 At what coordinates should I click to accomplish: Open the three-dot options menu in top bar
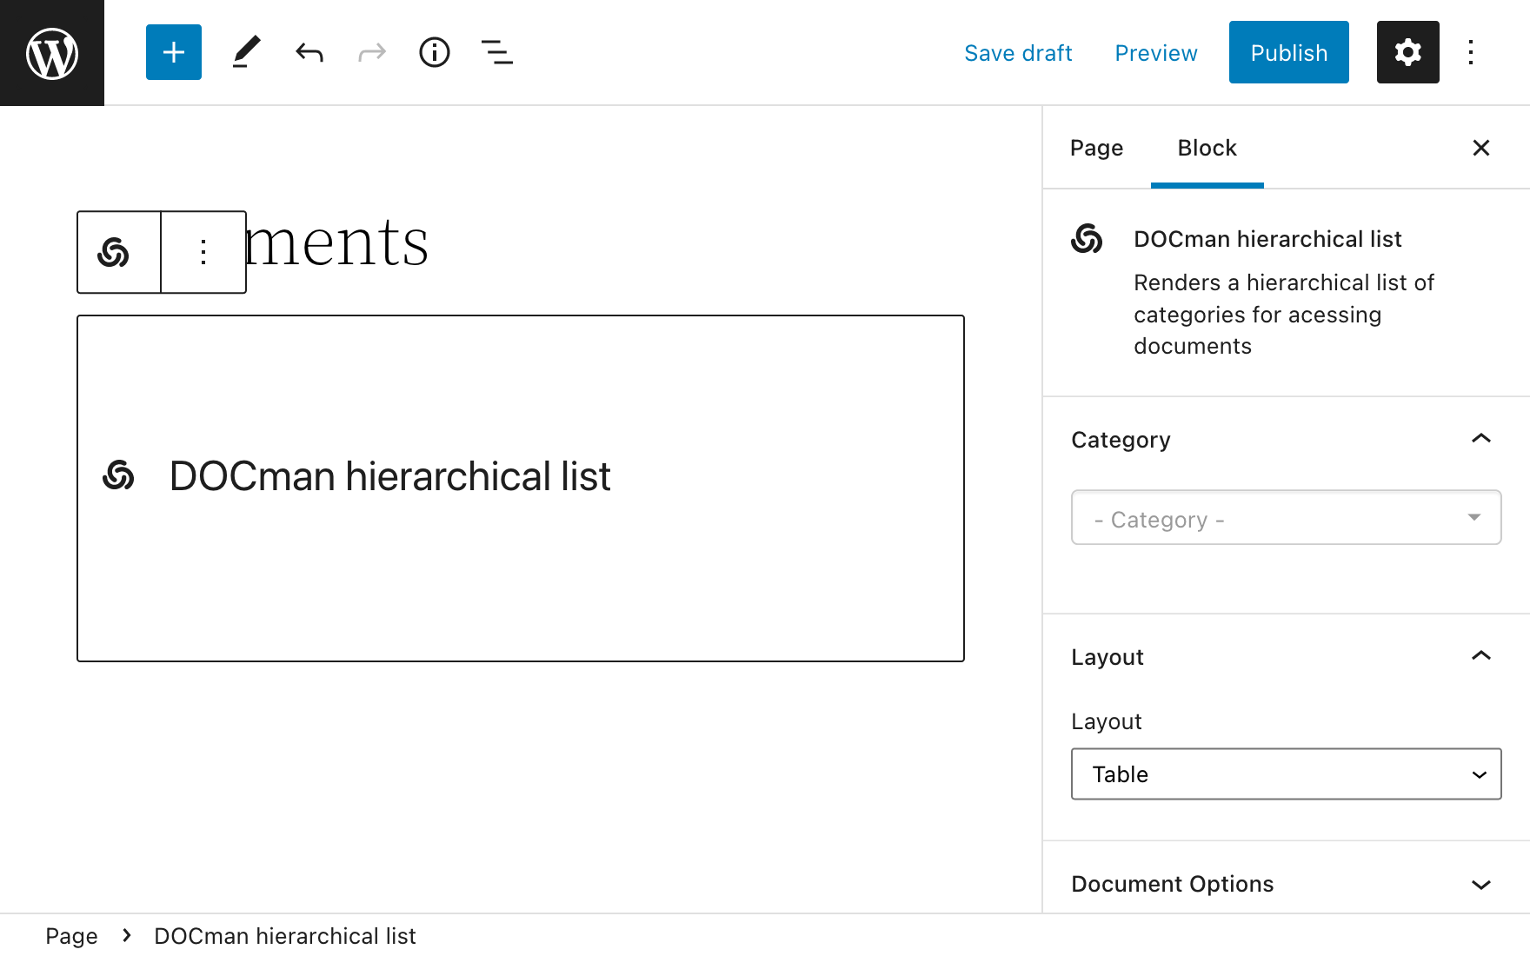pos(1471,52)
